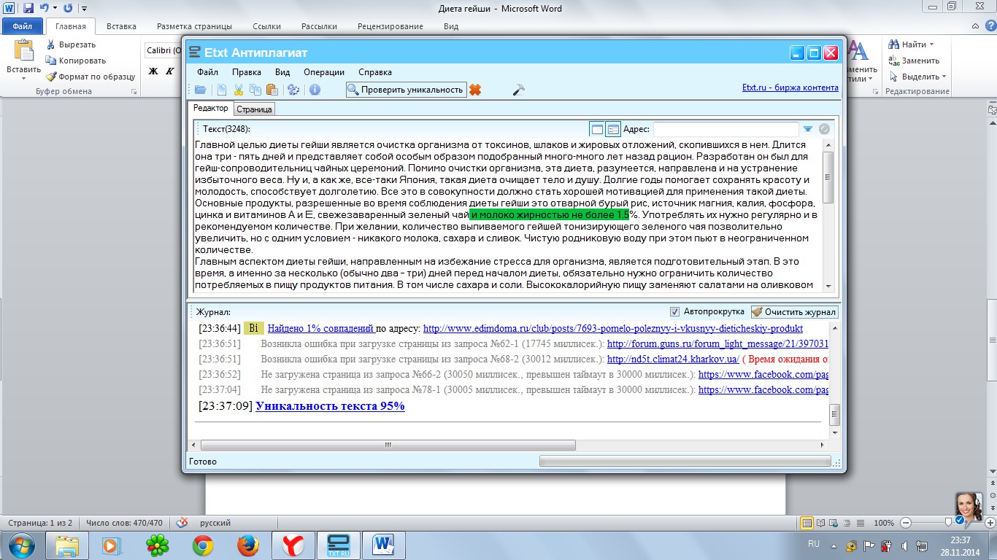
Task: Click Проверить уникальность button
Action: (x=406, y=90)
